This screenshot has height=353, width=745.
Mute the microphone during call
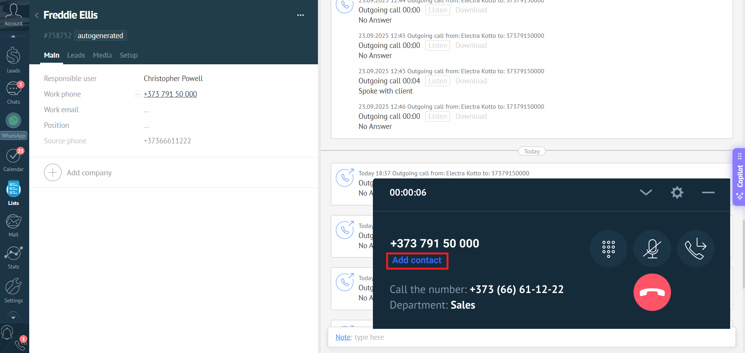(652, 249)
